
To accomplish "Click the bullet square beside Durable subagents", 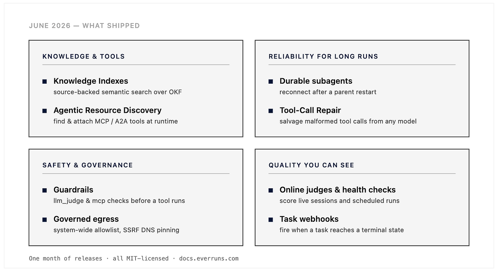I will (x=271, y=82).
